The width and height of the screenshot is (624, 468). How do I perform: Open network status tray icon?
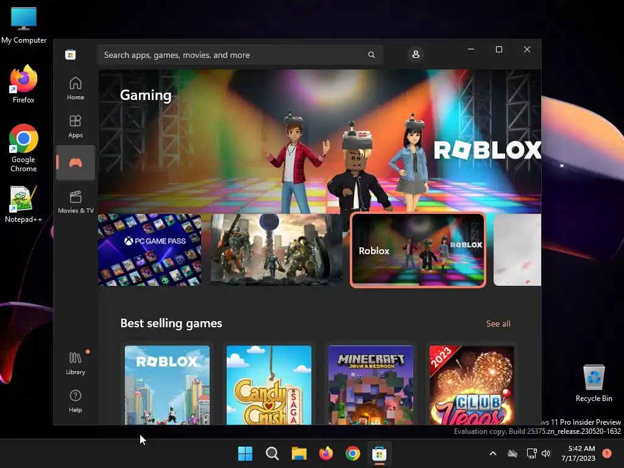(x=531, y=453)
